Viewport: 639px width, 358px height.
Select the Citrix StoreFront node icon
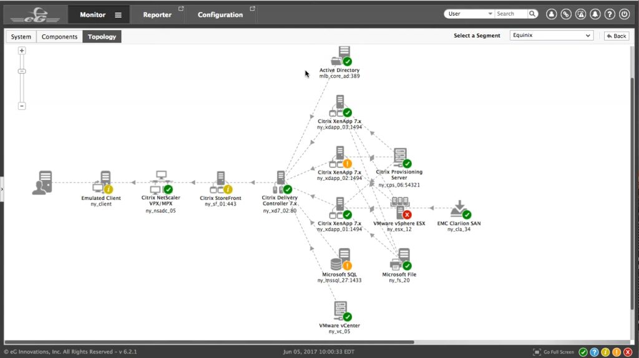pyautogui.click(x=222, y=182)
